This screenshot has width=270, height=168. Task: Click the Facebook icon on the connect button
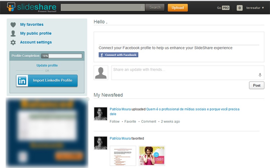102,55
